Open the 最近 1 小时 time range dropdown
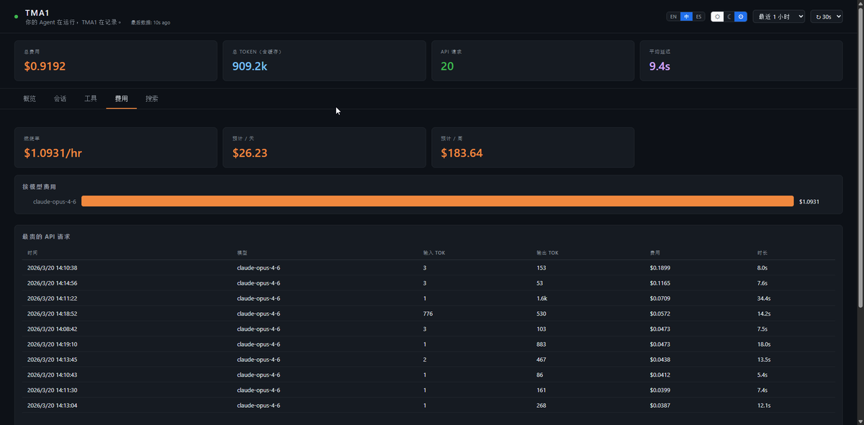Viewport: 864px width, 425px height. [778, 17]
